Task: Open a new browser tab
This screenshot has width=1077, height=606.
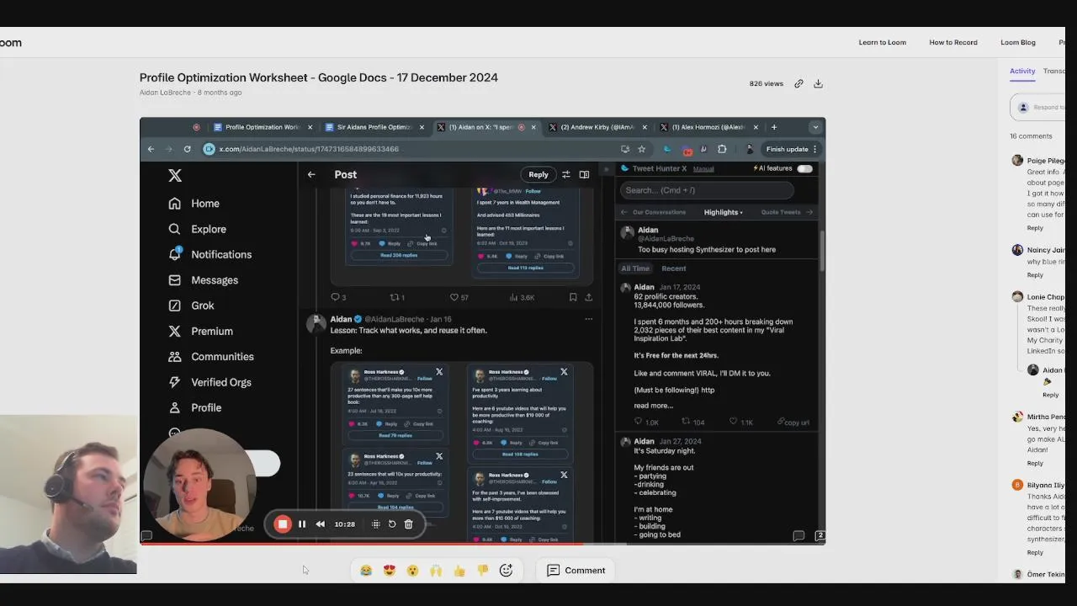Action: (774, 127)
